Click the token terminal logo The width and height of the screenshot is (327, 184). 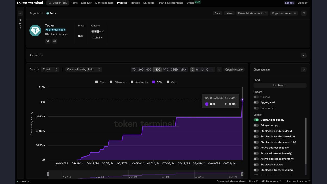tap(31, 3)
